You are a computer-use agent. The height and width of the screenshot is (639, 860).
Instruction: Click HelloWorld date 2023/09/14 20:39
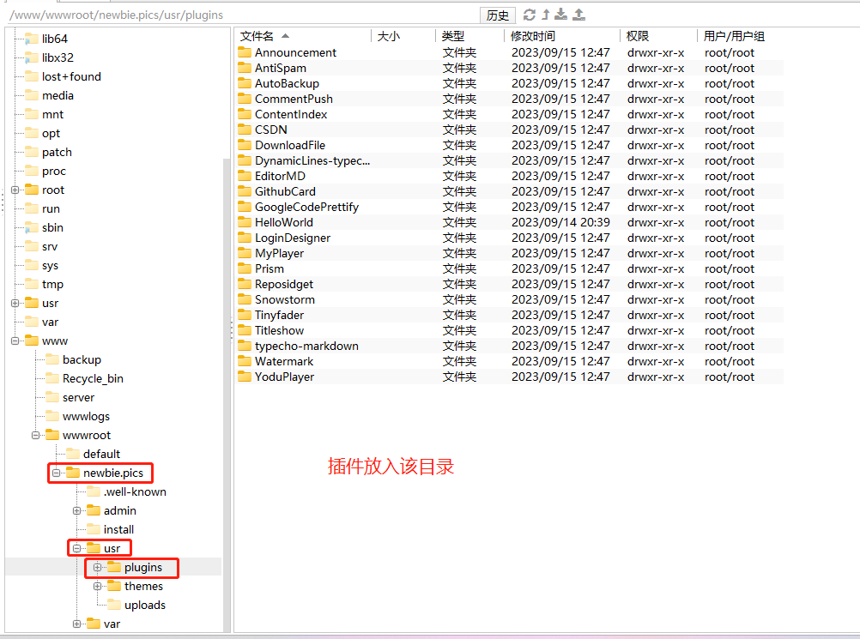(x=560, y=222)
